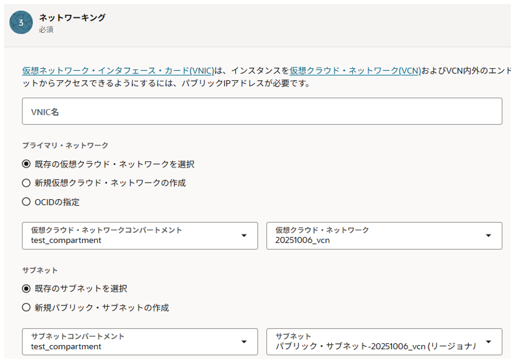This screenshot has height=360, width=512.
Task: Click arrow icon on サブネットコンパートメント dropdown
Action: 244,342
